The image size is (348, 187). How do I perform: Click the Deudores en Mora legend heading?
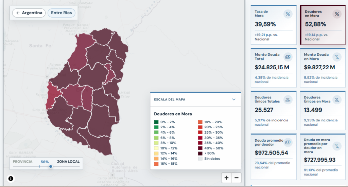(173, 114)
